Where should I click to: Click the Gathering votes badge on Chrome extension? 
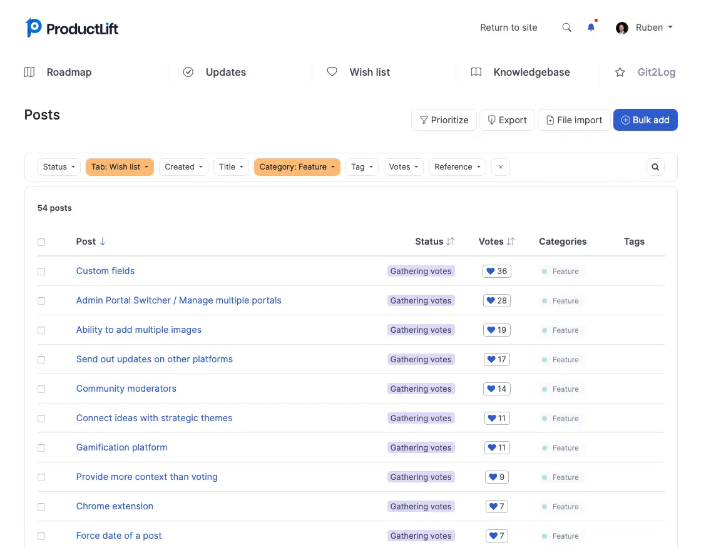tap(421, 506)
